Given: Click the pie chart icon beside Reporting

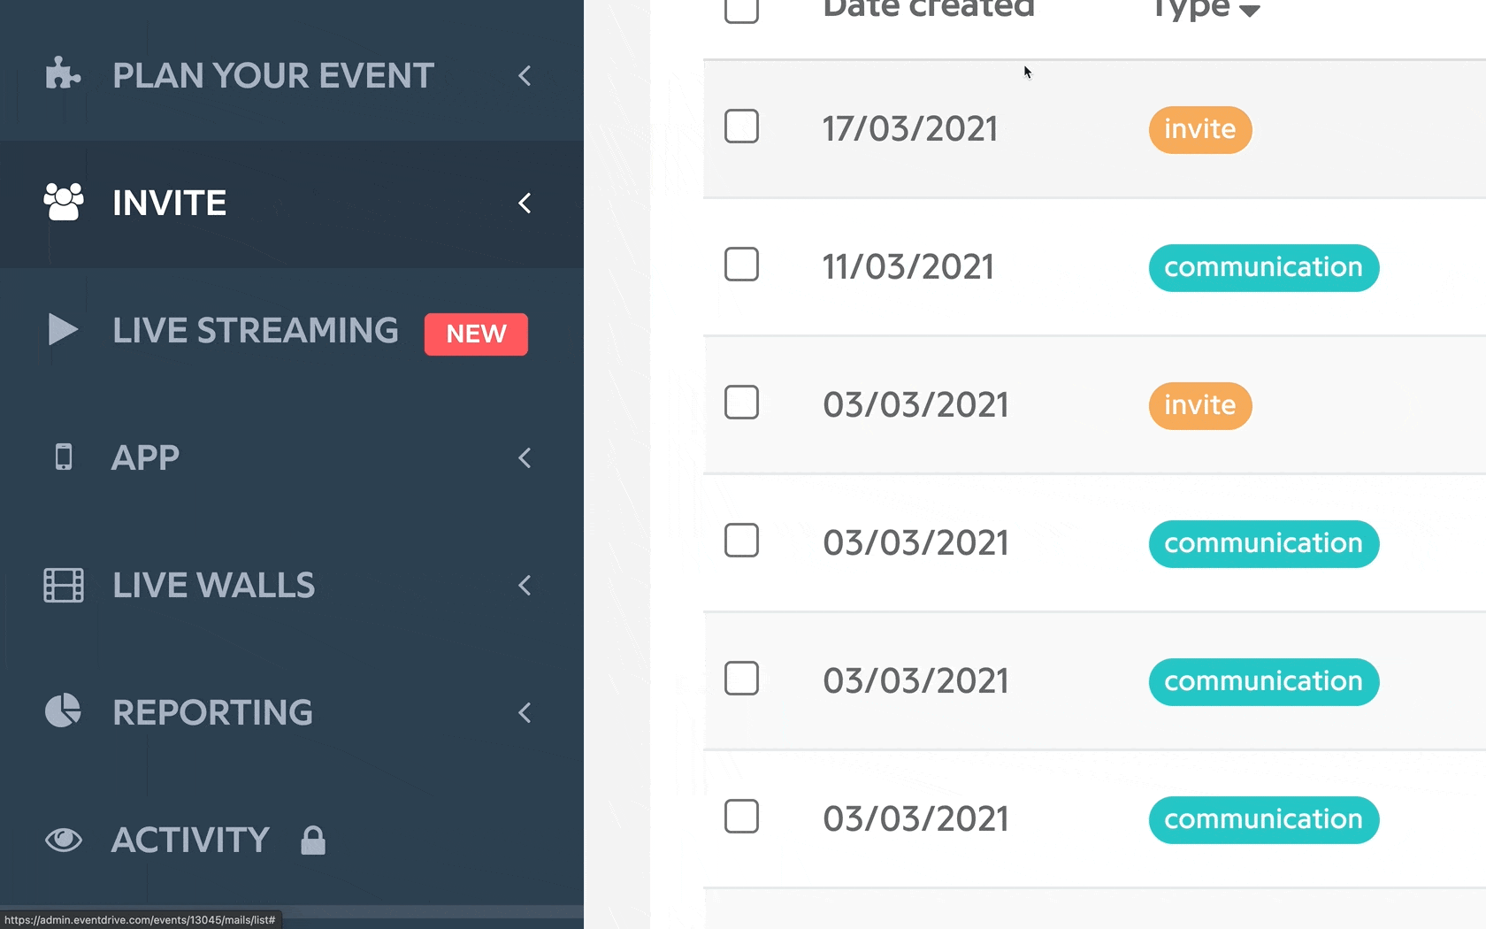Looking at the screenshot, I should point(63,711).
